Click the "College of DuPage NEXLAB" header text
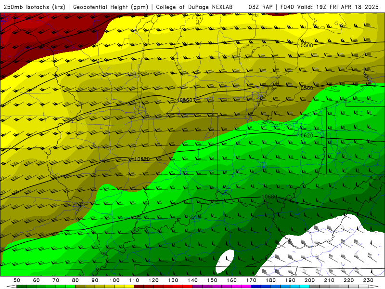This screenshot has width=385, height=289. [x=194, y=7]
